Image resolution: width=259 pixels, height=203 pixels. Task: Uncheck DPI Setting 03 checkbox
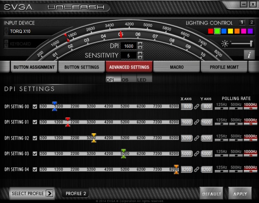[35, 154]
